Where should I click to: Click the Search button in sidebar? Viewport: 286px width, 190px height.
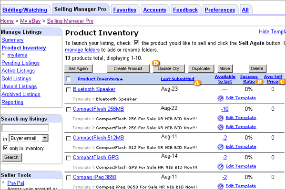coord(11,157)
